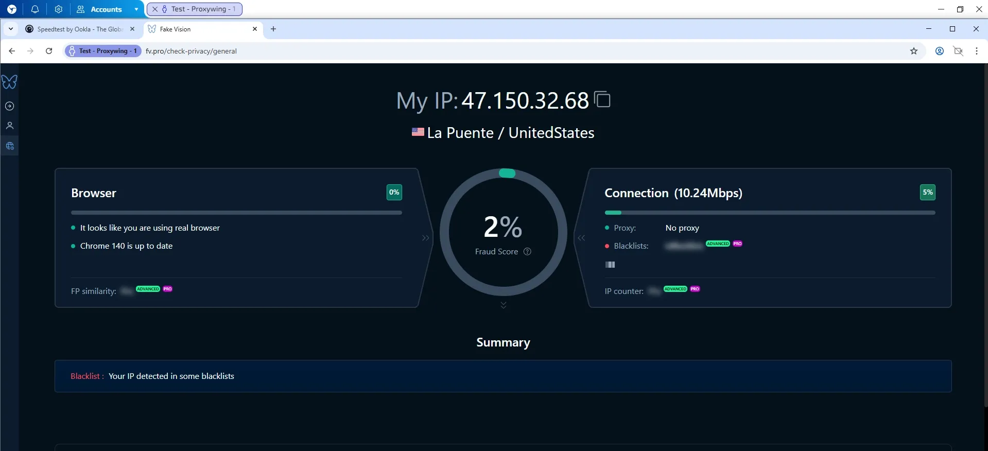Open the notifications bell icon

pos(35,9)
